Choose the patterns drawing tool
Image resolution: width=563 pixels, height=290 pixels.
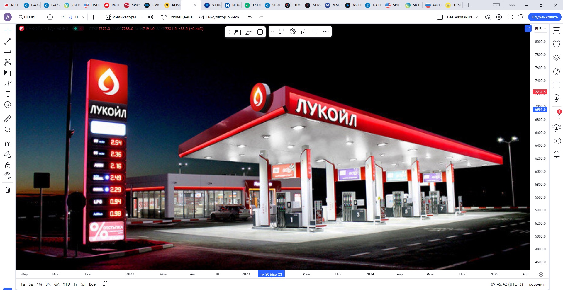click(x=8, y=62)
